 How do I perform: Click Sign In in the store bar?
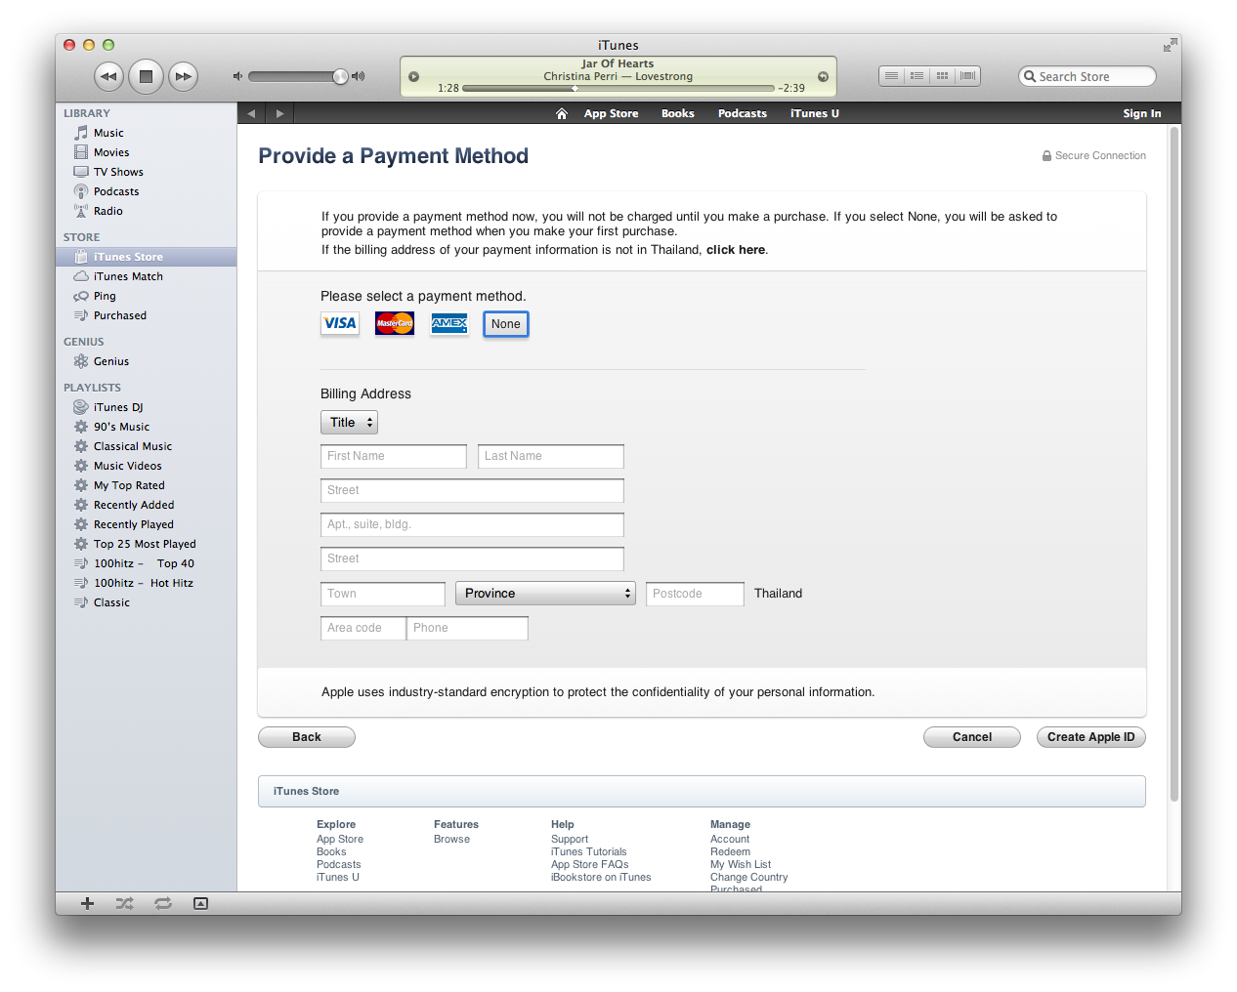(x=1141, y=113)
